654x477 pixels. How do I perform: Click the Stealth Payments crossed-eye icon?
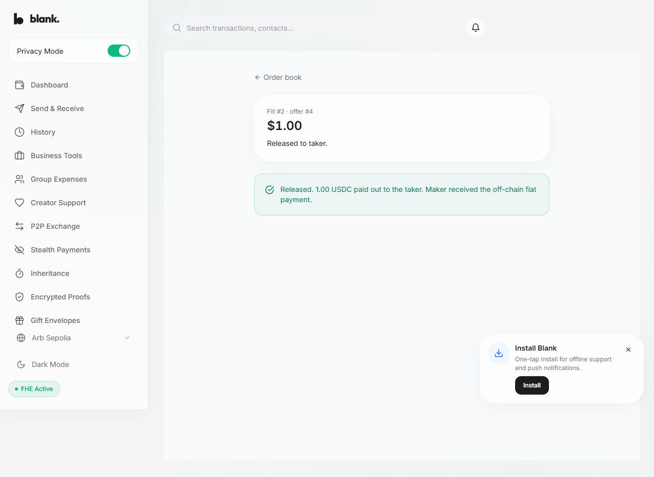pyautogui.click(x=19, y=250)
